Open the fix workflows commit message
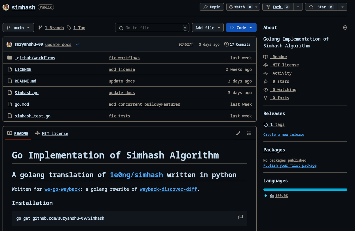Screen dimensions: 355x231 (124, 58)
